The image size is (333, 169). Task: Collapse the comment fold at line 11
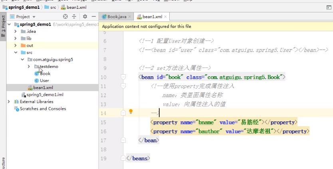click(x=123, y=85)
